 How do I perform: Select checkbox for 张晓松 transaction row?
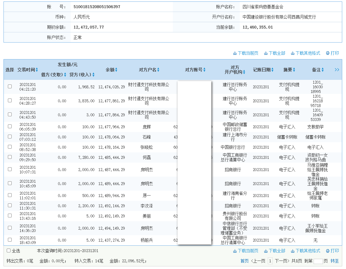[10, 147]
